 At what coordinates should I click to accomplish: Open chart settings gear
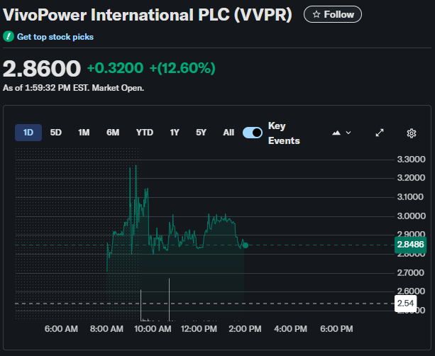412,133
